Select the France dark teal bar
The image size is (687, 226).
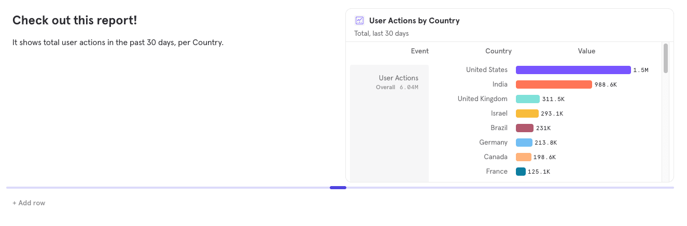[521, 172]
